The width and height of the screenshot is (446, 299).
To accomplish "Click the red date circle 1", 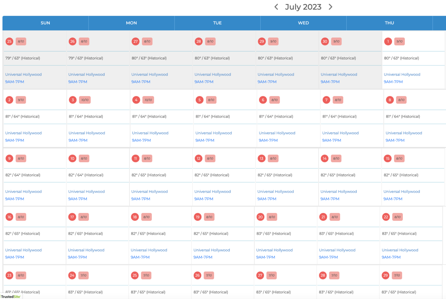I will click(388, 41).
